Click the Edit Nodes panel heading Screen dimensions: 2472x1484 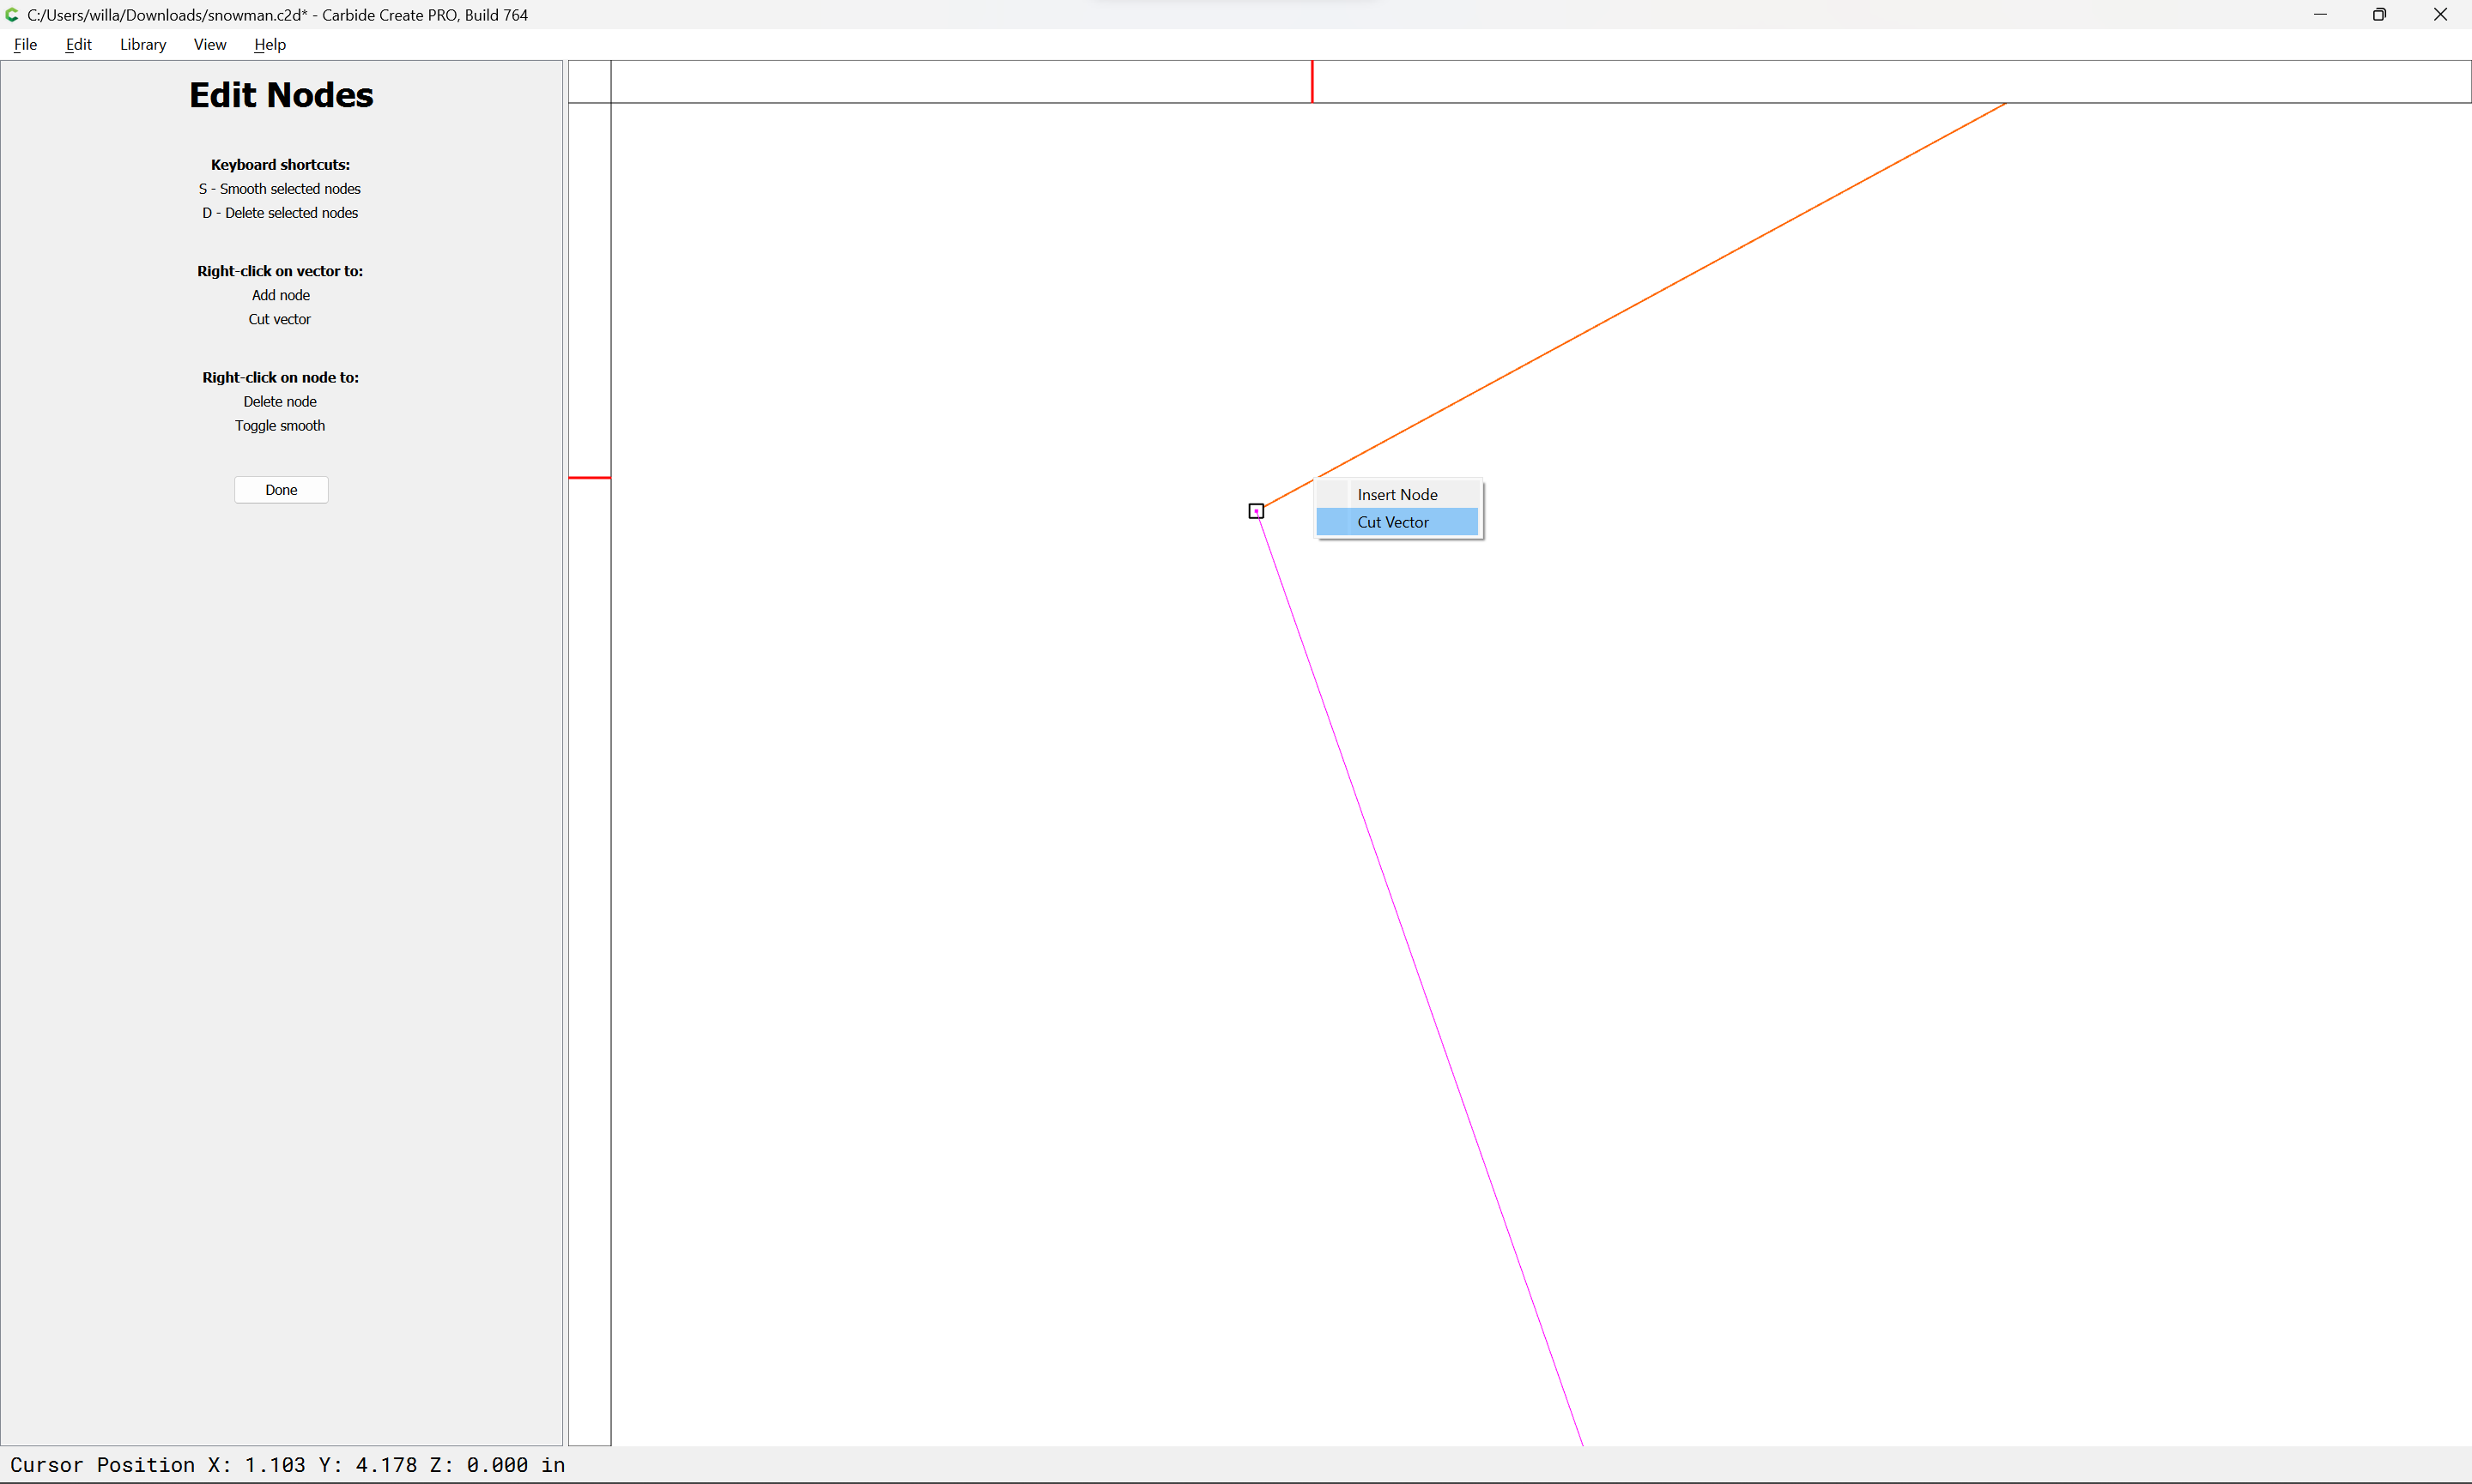coord(282,95)
